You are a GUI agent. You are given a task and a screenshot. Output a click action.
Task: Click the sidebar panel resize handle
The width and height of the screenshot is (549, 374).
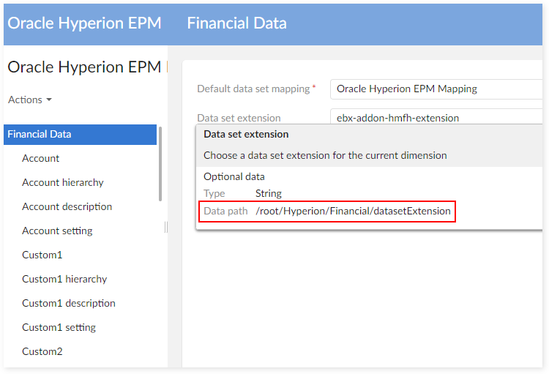[166, 228]
